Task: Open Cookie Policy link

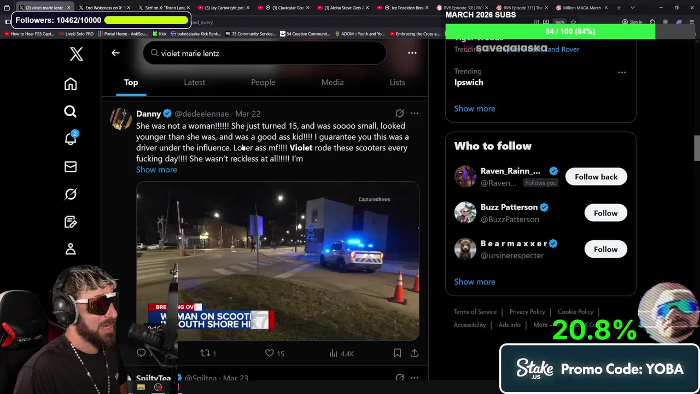Action: [x=575, y=312]
